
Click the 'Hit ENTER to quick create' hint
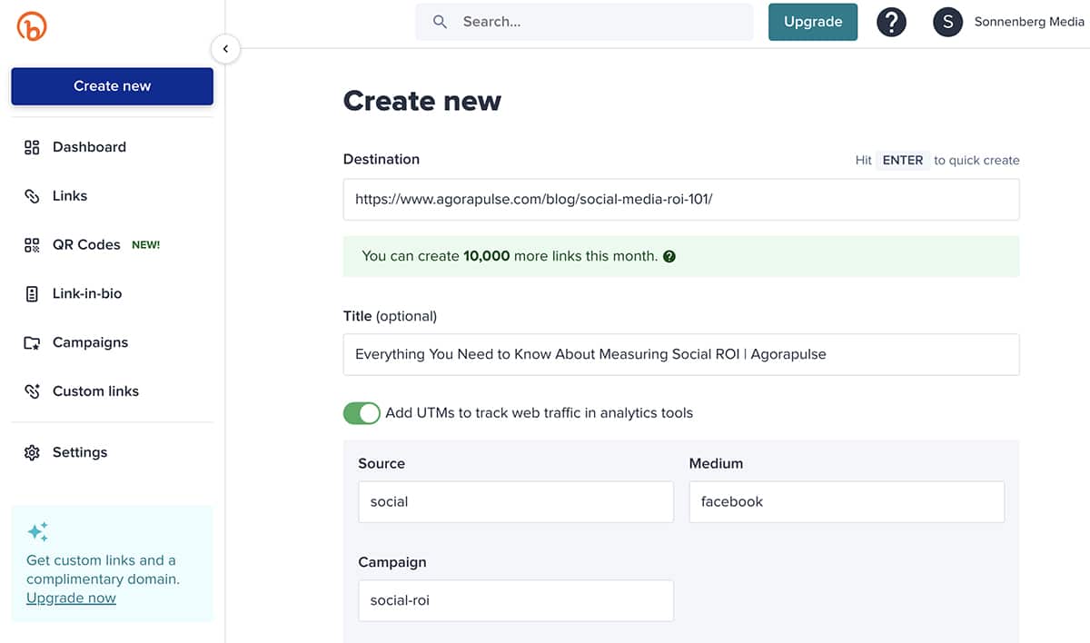937,160
